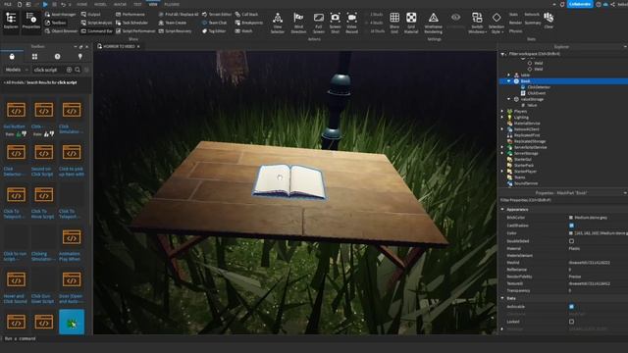Collapse the Data properties section
The width and height of the screenshot is (628, 353).
click(502, 298)
